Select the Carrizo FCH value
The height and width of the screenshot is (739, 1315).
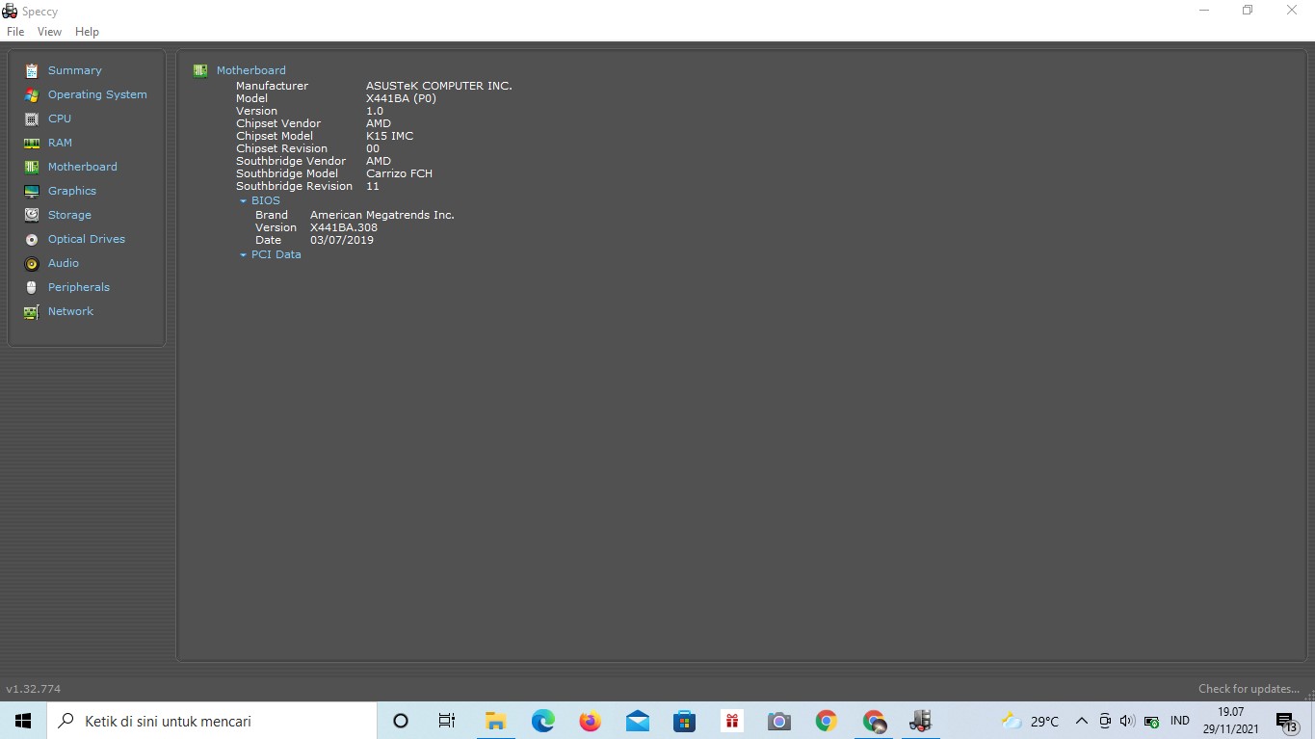pos(399,173)
